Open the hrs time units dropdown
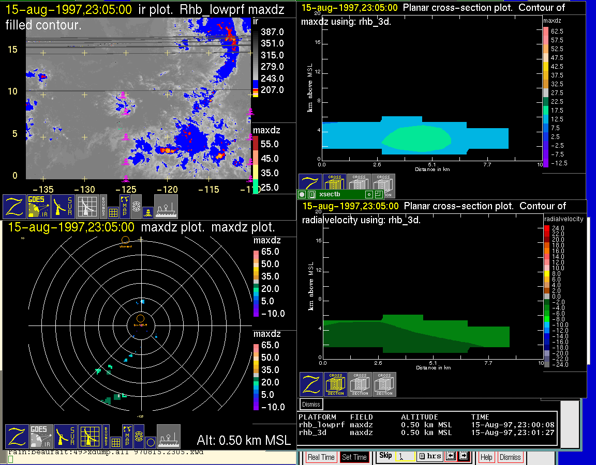Screen dimensions: 596x465 (429, 457)
